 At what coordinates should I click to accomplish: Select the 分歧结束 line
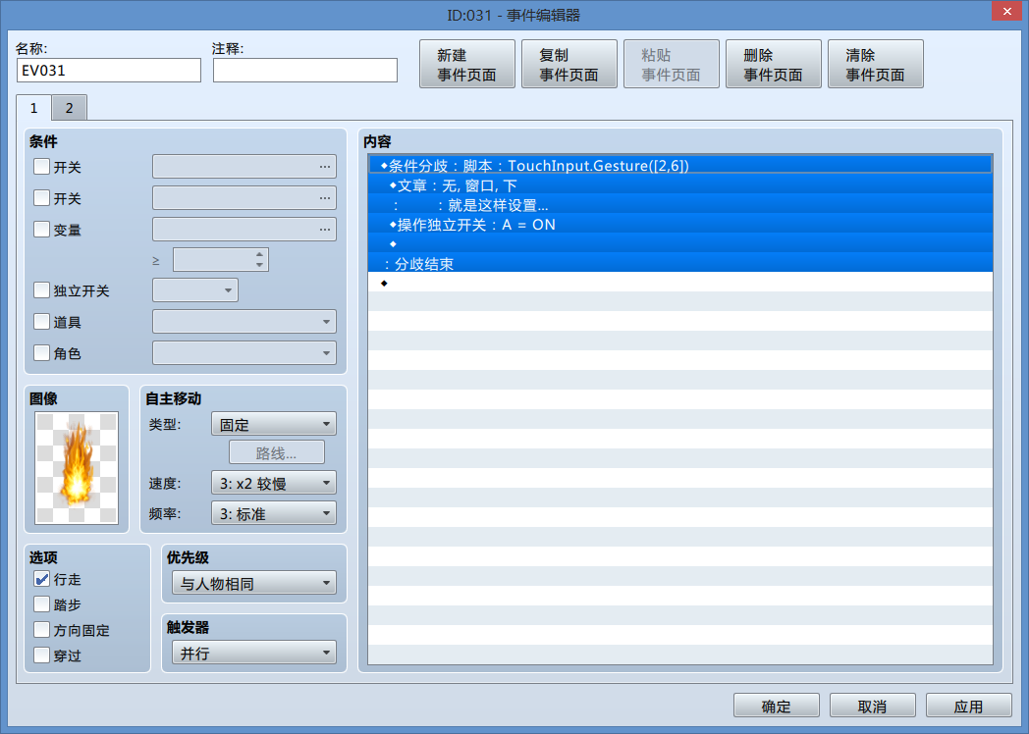click(680, 264)
